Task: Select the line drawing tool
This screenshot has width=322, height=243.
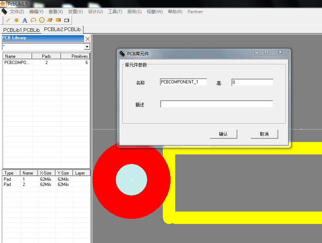Action: (8, 20)
